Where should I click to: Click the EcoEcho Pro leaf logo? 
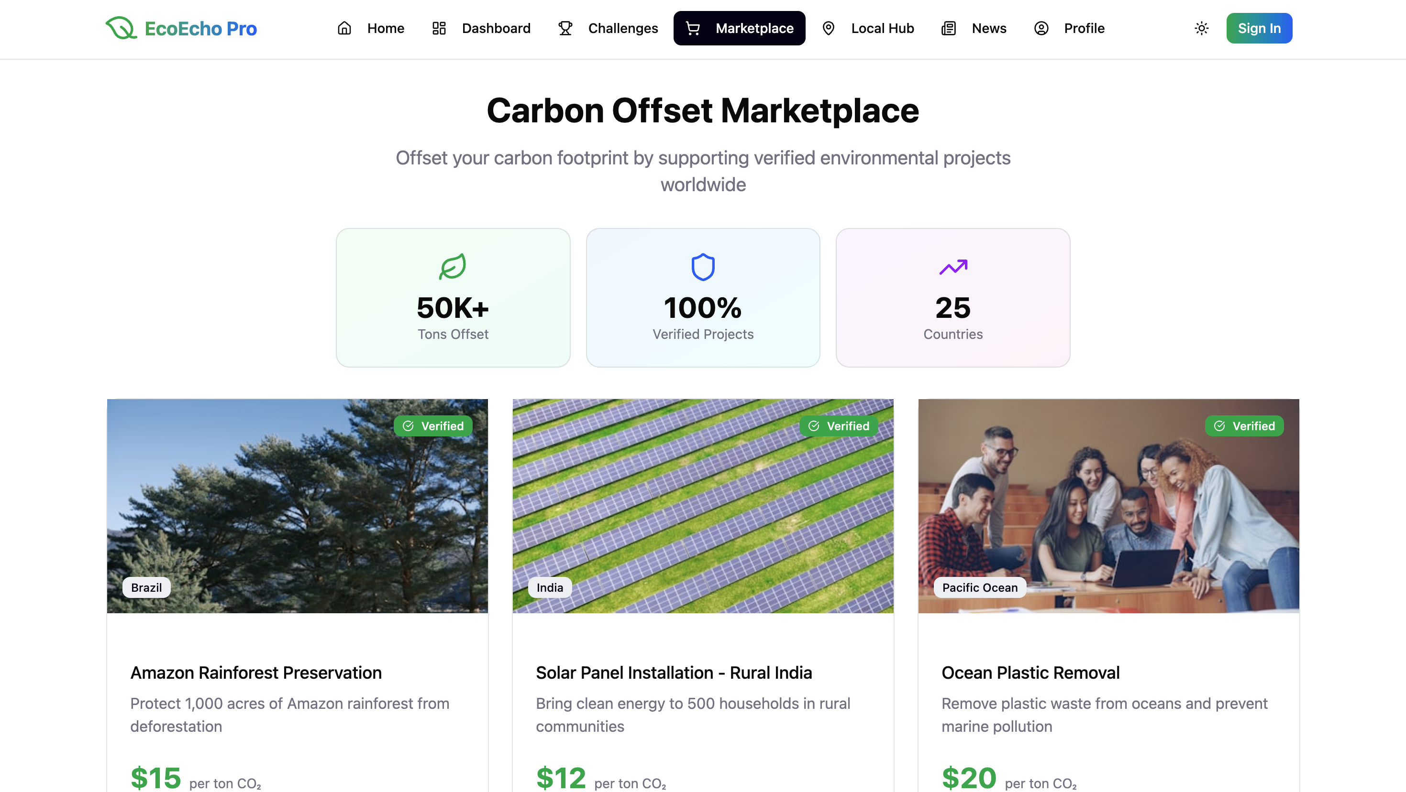pos(121,28)
